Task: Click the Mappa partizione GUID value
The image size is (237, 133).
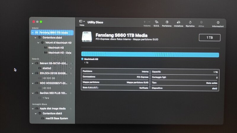Action: (x=137, y=82)
